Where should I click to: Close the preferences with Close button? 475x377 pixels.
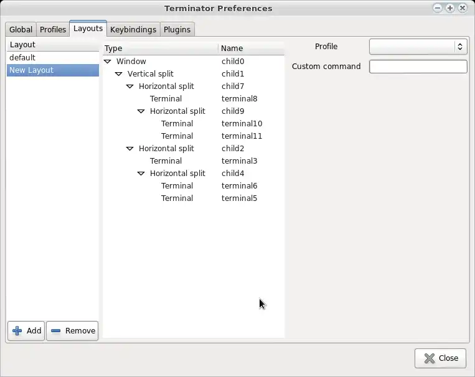tap(440, 358)
